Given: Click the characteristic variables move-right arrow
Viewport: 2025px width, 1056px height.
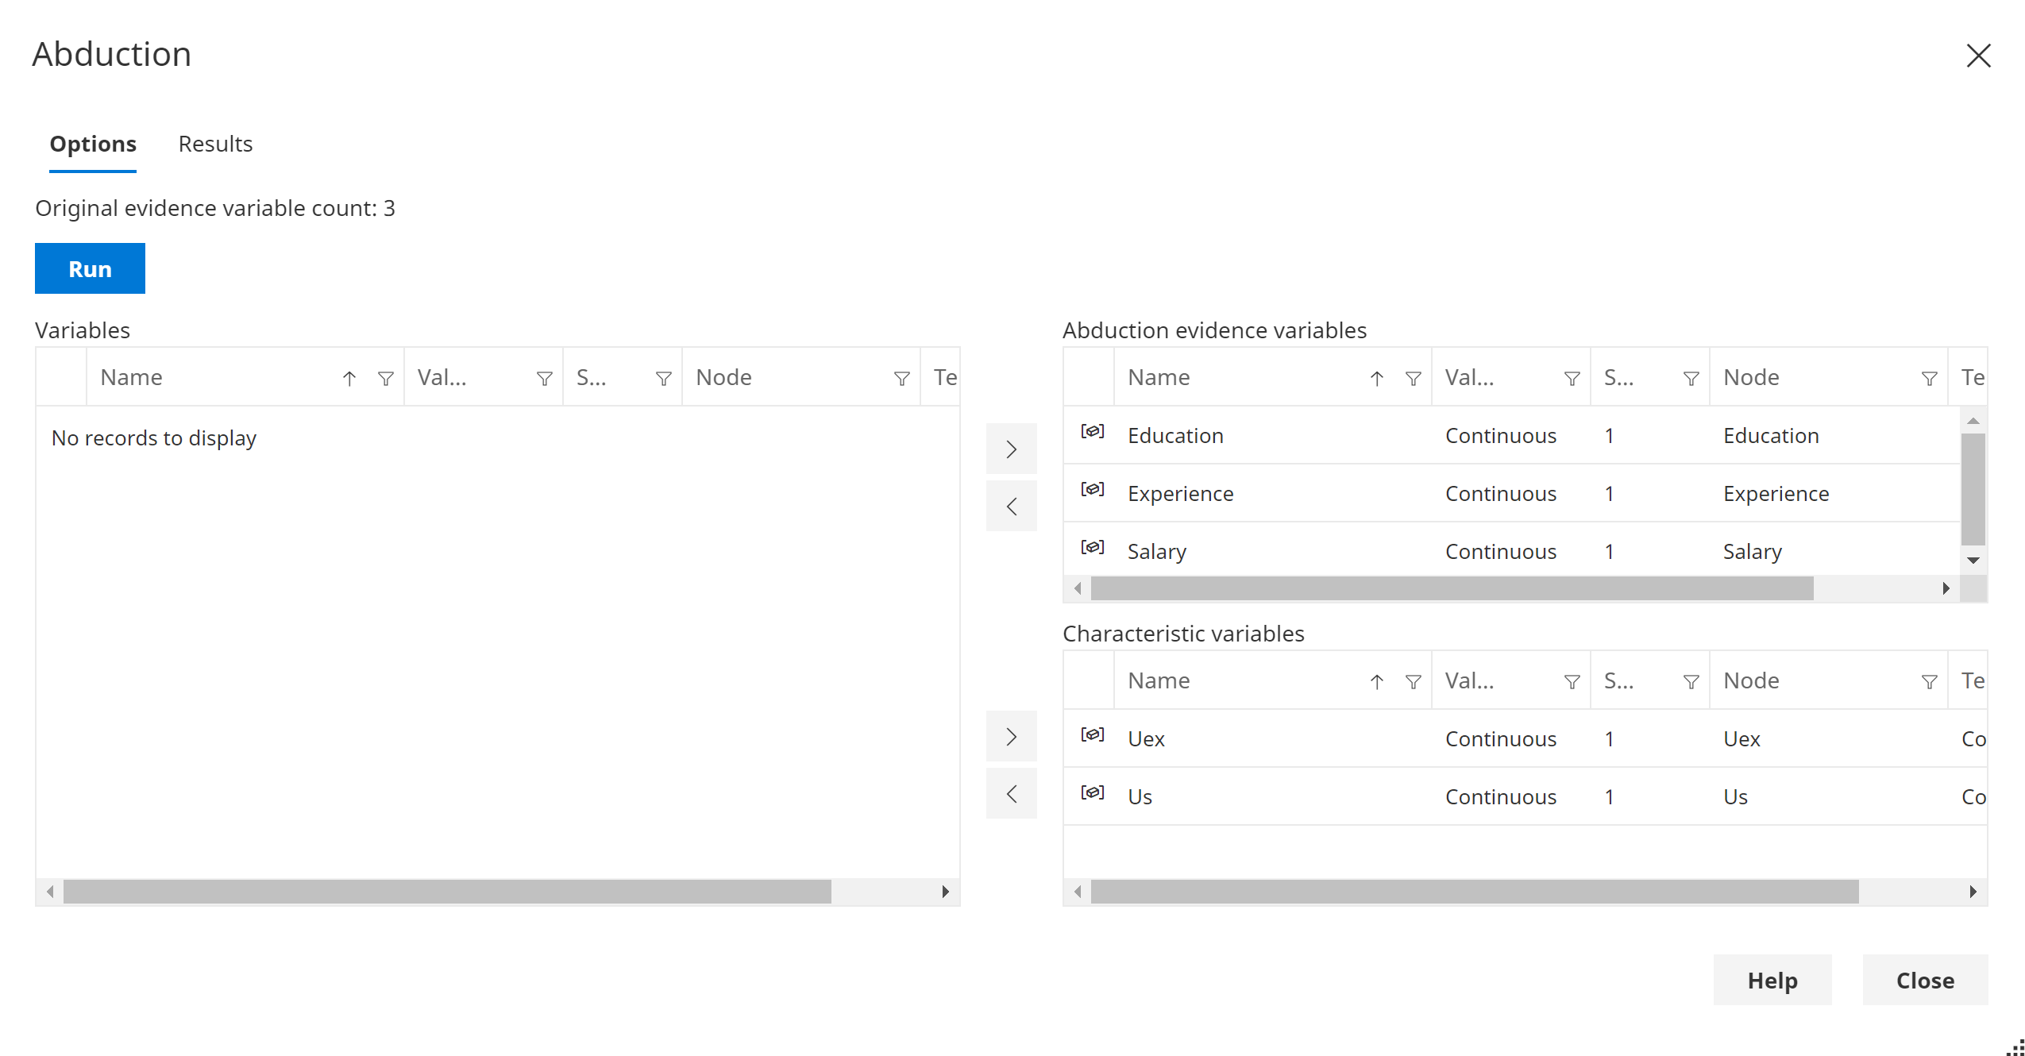Looking at the screenshot, I should coord(1011,738).
